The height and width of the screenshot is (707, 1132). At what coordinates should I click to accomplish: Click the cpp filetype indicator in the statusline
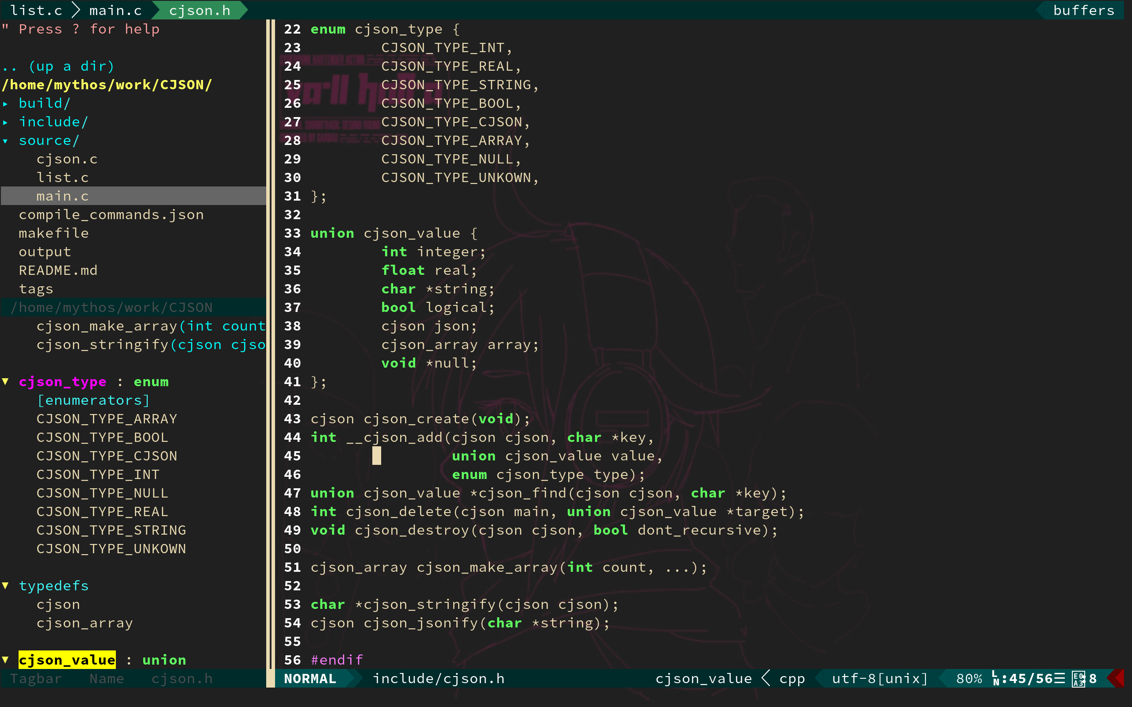click(792, 678)
